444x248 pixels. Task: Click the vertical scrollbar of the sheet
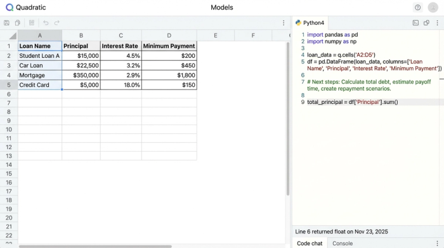coord(288,119)
